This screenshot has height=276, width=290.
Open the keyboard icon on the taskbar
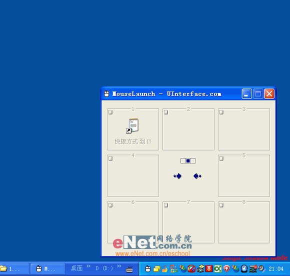[129, 269]
